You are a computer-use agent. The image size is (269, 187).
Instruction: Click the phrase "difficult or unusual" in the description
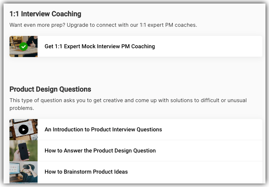[224, 100]
